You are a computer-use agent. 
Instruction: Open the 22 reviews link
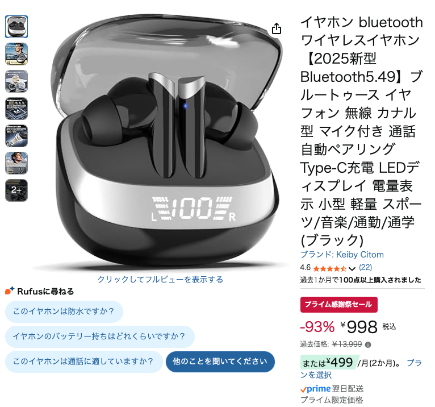coord(365,267)
